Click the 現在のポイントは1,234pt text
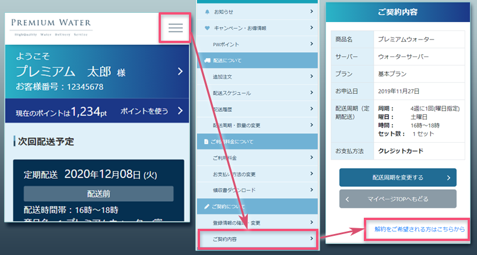Viewport: 477px width, 255px height. click(x=61, y=112)
